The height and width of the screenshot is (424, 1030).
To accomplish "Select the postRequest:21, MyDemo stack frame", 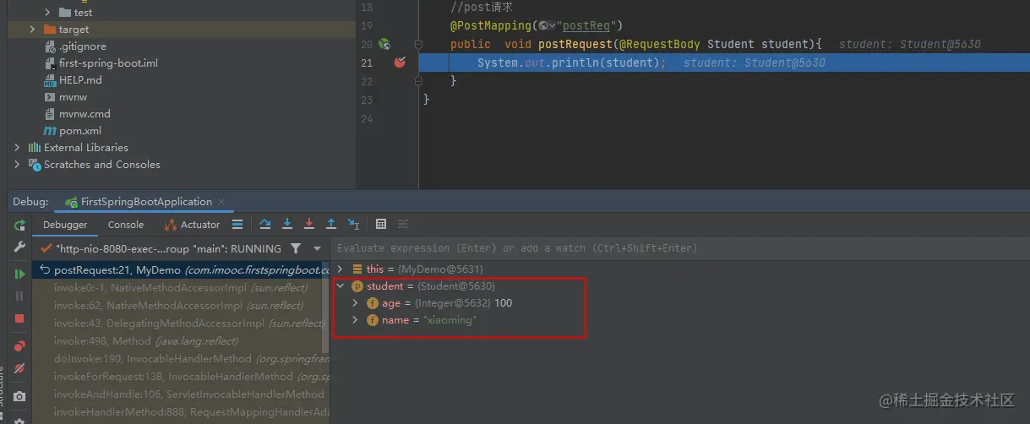I will pos(180,270).
